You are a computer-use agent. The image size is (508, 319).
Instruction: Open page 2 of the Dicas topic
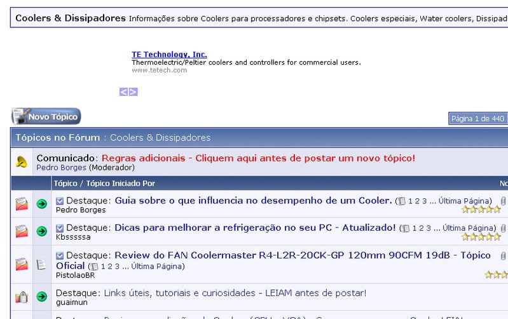tap(420, 228)
